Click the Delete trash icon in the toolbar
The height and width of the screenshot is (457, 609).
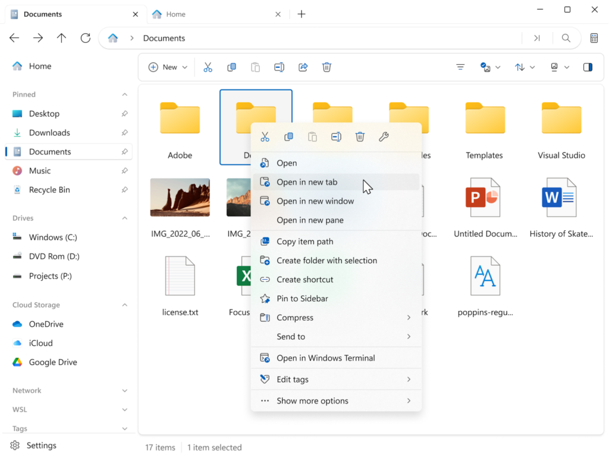tap(327, 67)
